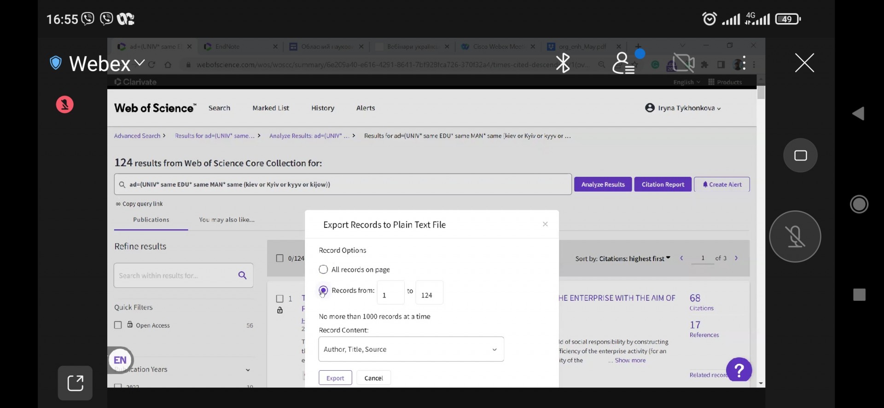Click the purple help question mark button

[739, 370]
